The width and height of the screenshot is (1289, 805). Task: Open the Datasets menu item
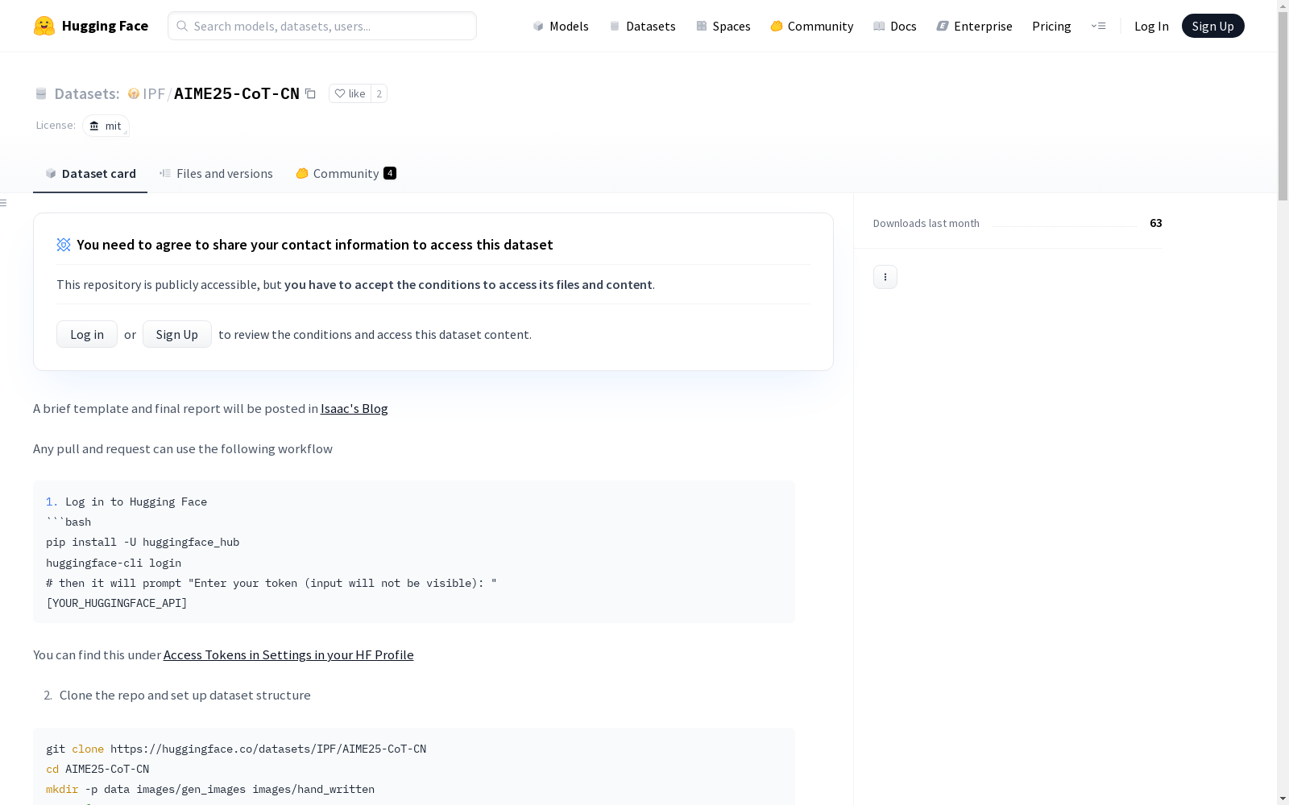tap(642, 26)
